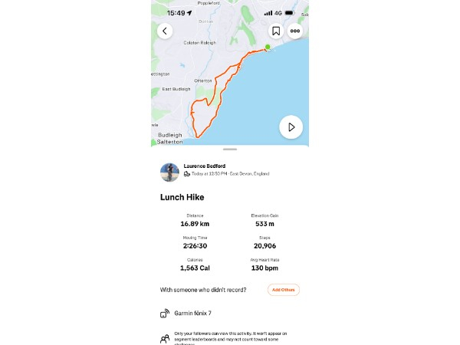Select the Lunch Hike activity title

[x=182, y=197]
